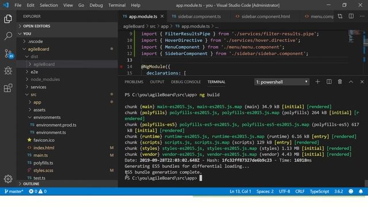This screenshot has height=207, width=368.
Task: Split the terminal panel
Action: (329, 82)
